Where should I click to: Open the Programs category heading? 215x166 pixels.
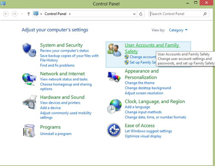coord(50,127)
